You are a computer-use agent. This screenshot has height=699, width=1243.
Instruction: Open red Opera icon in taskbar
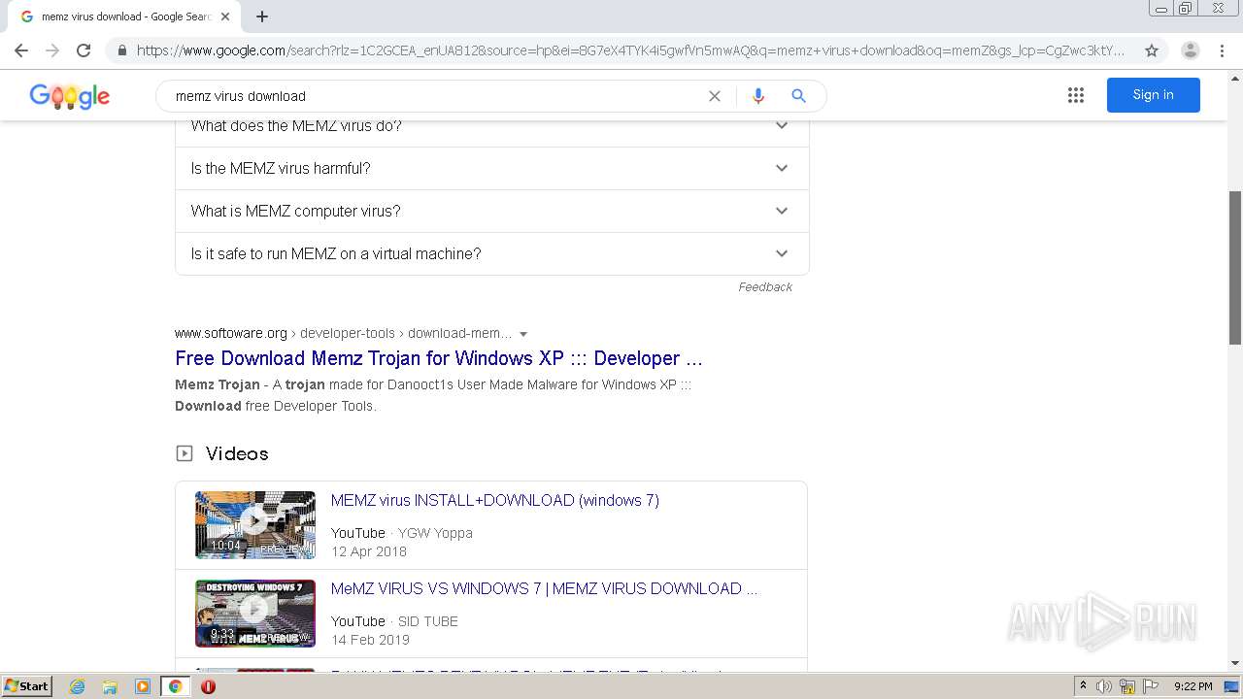(208, 686)
